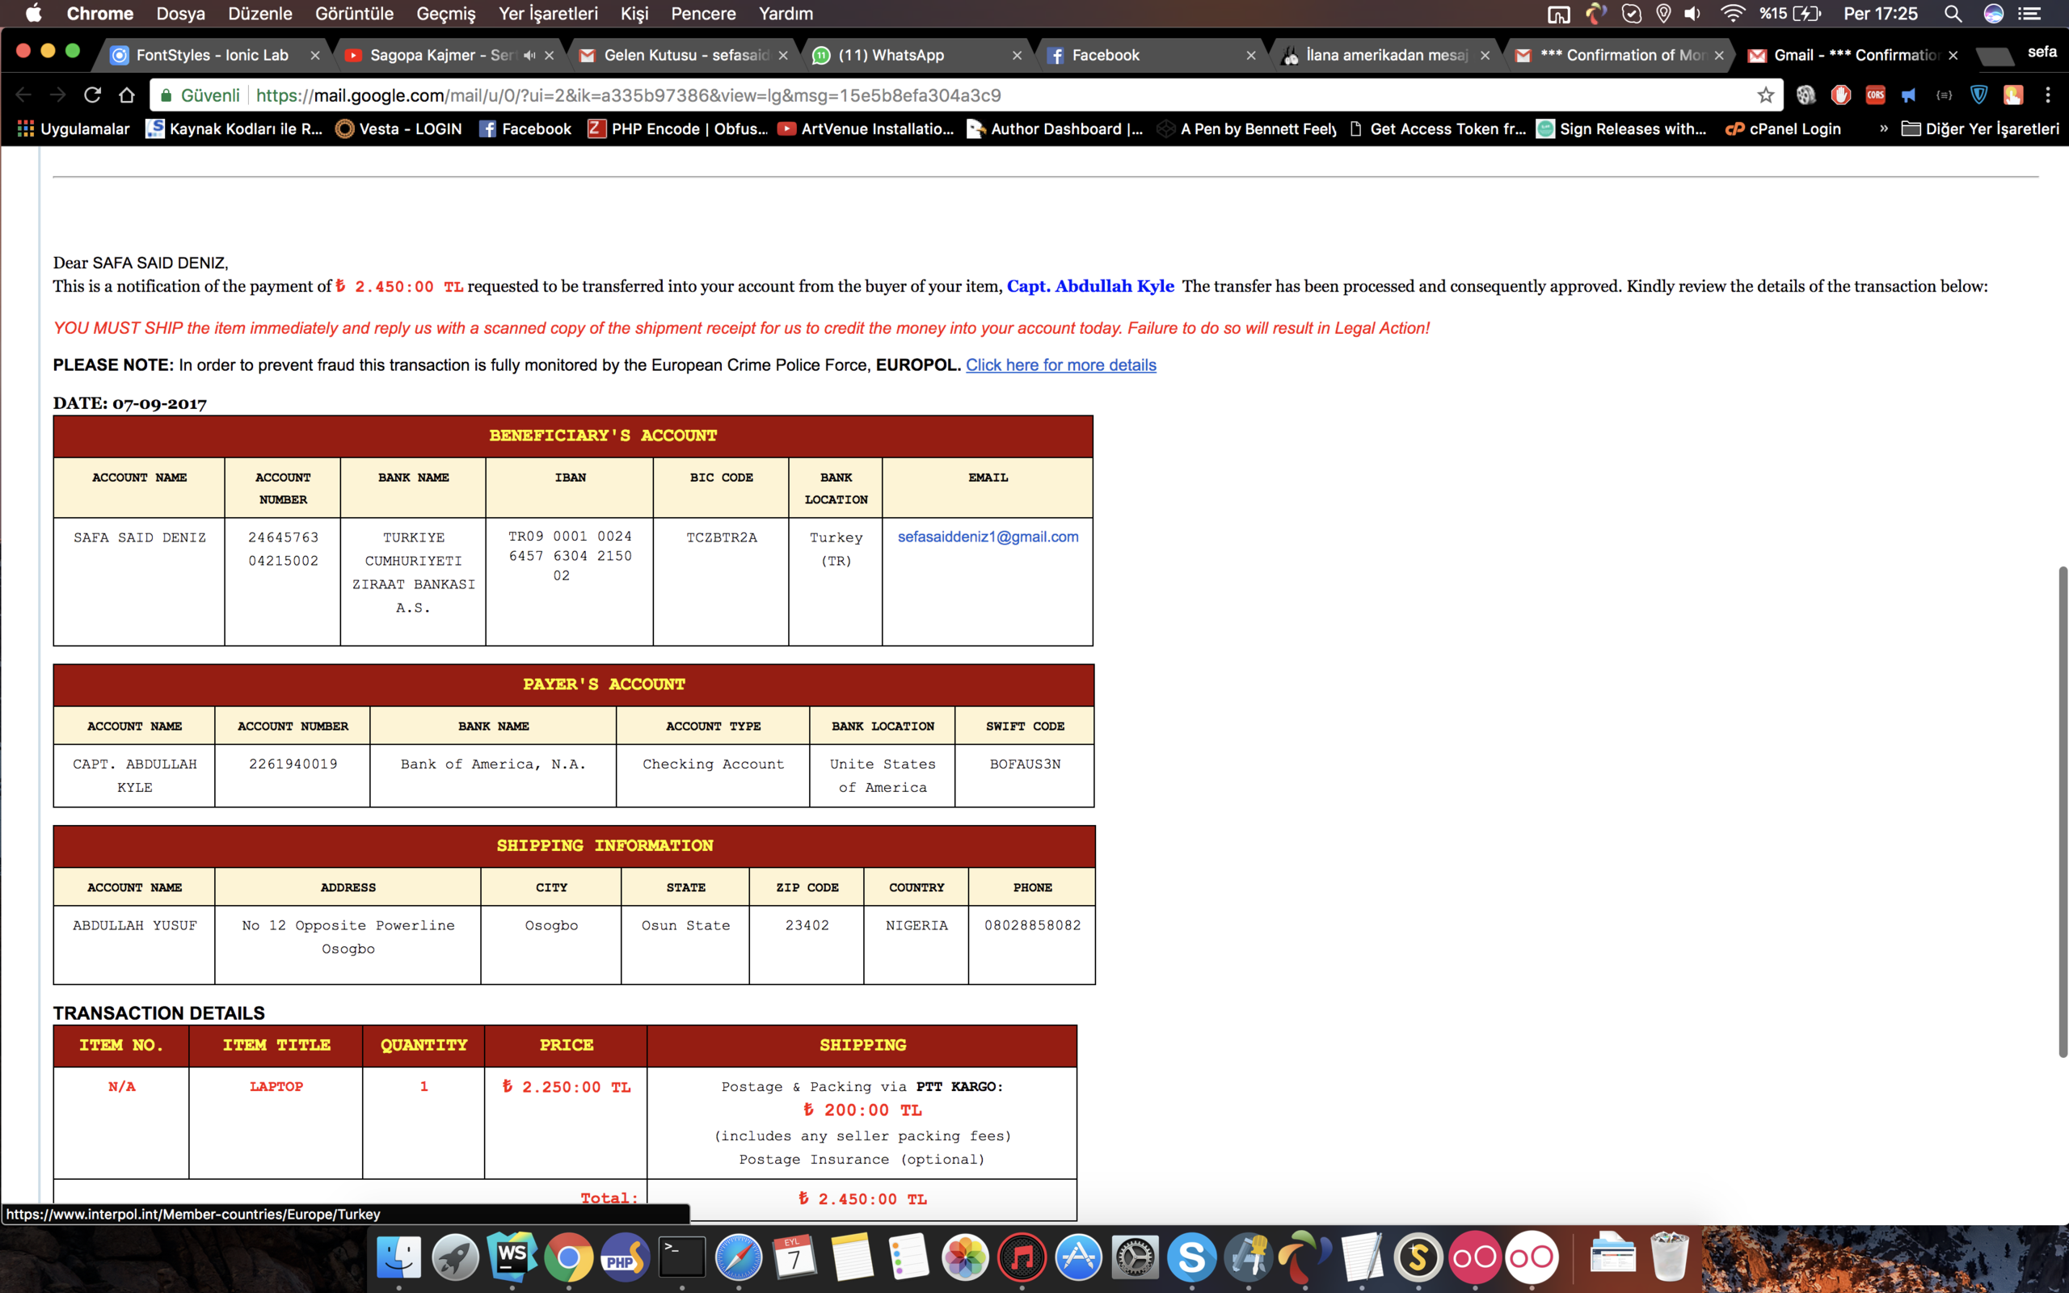The width and height of the screenshot is (2069, 1293).
Task: Open Chrome's three-dot menu
Action: click(2048, 95)
